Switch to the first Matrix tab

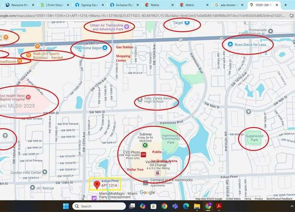[x=159, y=5]
